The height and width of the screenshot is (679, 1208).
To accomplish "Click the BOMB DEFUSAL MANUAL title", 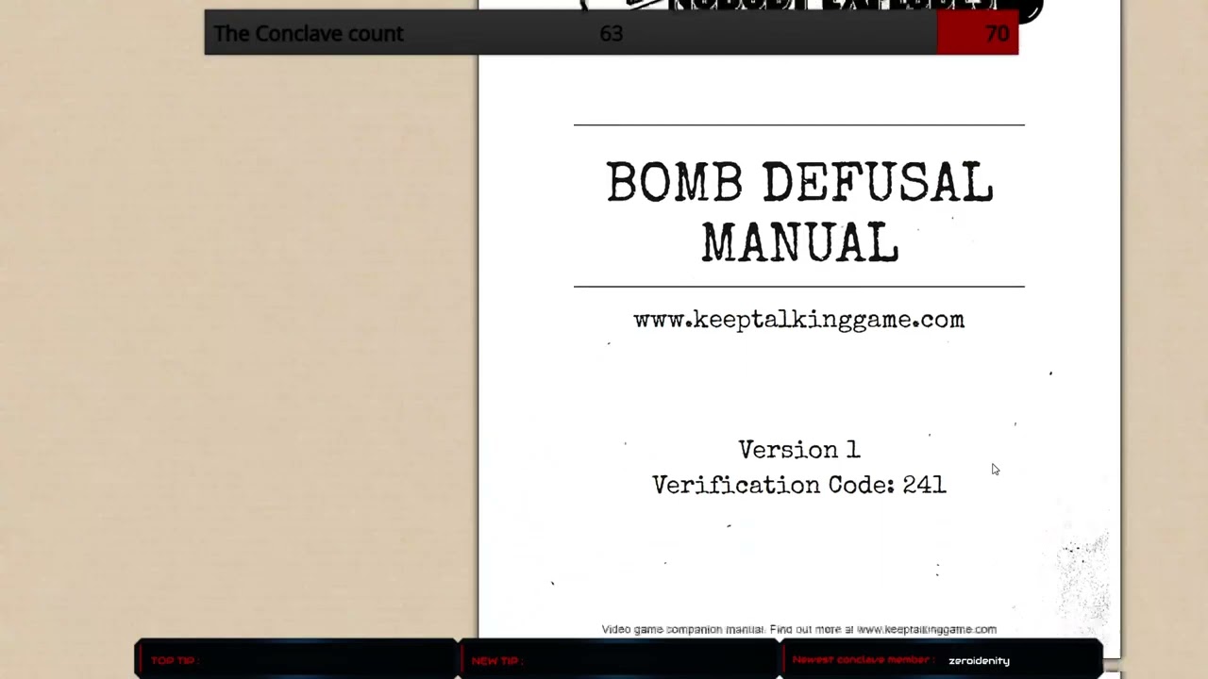I will tap(799, 212).
